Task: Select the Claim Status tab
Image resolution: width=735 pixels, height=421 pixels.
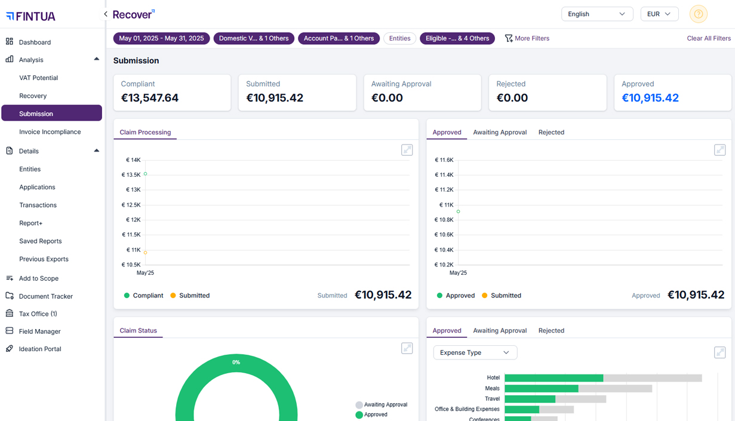Action: tap(138, 330)
